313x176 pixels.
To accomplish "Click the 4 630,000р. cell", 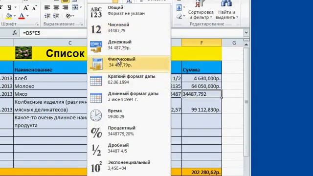I will (x=201, y=78).
